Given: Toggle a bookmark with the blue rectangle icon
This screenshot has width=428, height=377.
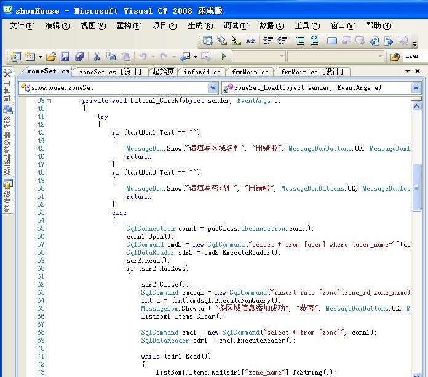Looking at the screenshot, I should pos(332,41).
